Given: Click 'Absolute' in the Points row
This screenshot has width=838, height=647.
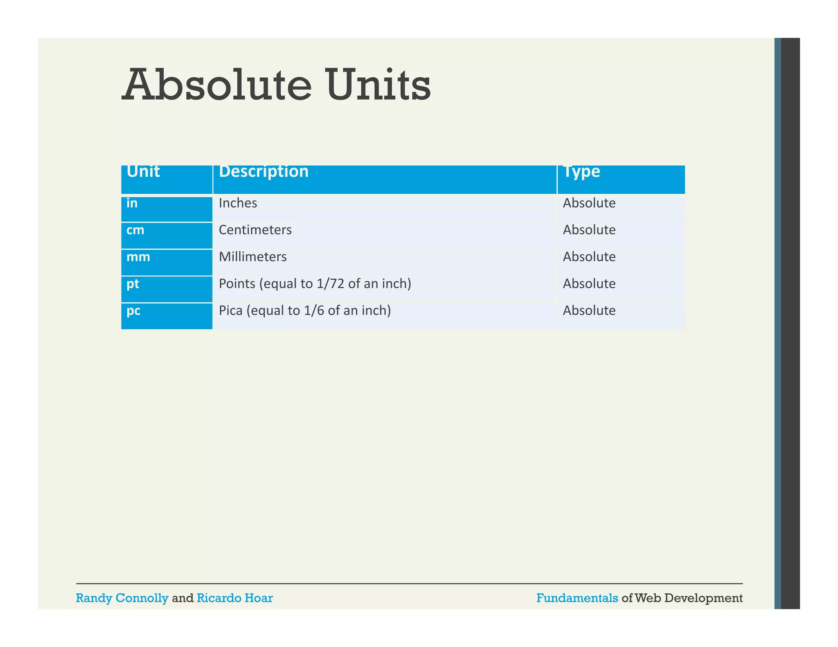Looking at the screenshot, I should [589, 283].
